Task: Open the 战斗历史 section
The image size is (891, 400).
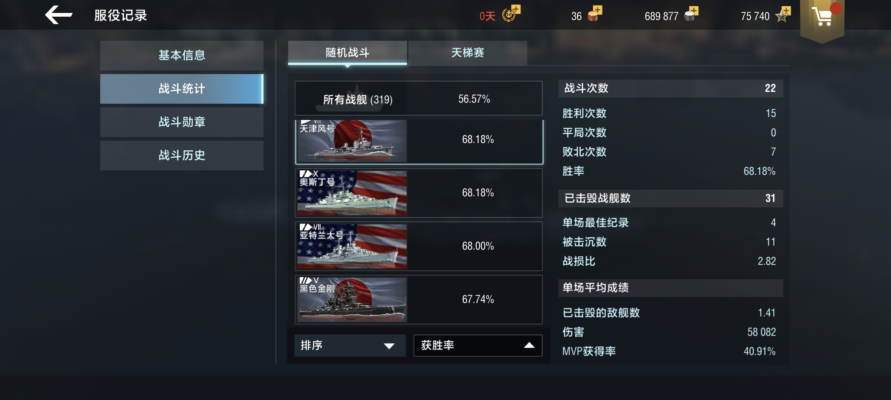Action: coord(182,155)
